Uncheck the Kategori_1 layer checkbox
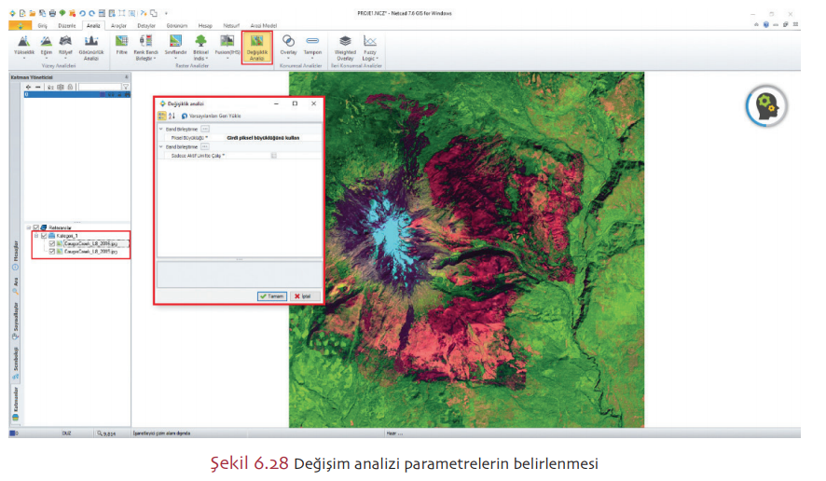The image size is (826, 481). click(x=44, y=236)
